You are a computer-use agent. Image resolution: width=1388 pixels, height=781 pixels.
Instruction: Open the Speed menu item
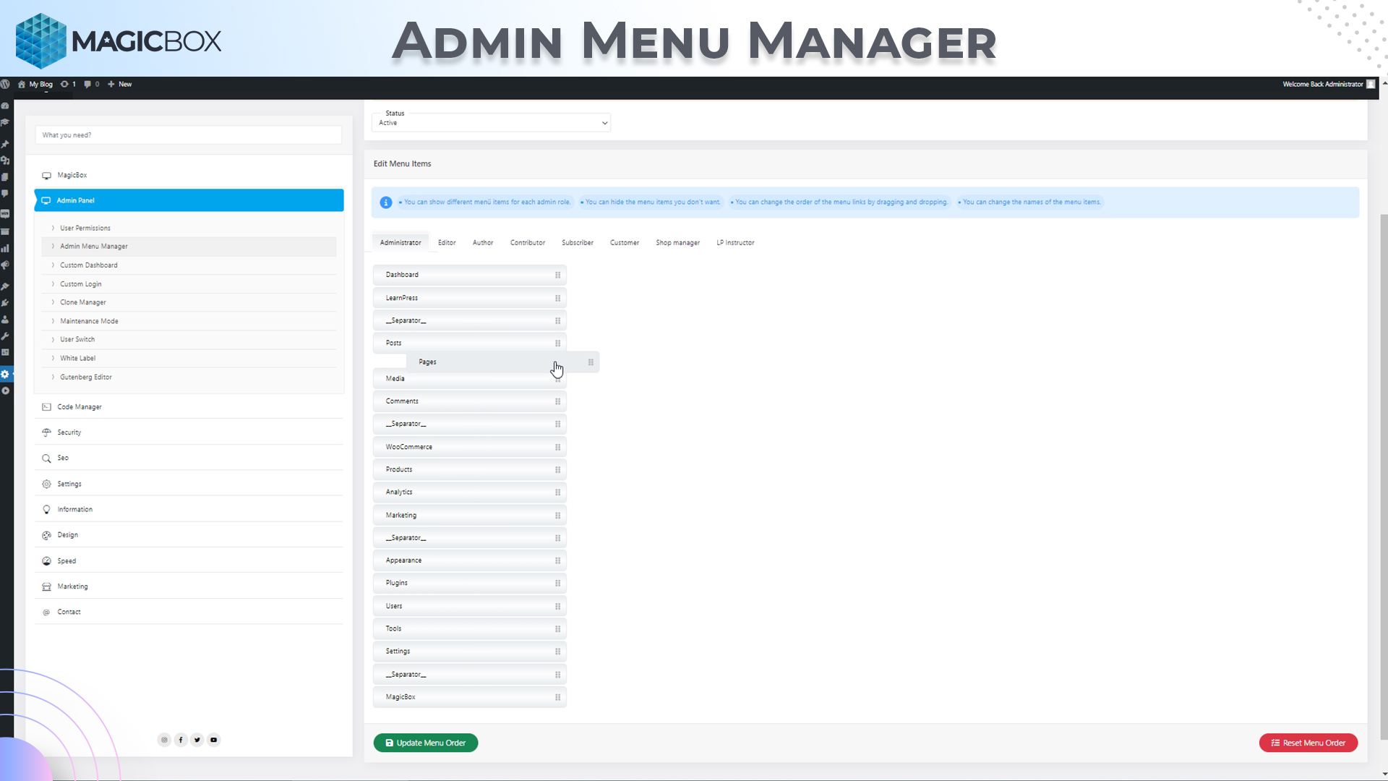(189, 561)
